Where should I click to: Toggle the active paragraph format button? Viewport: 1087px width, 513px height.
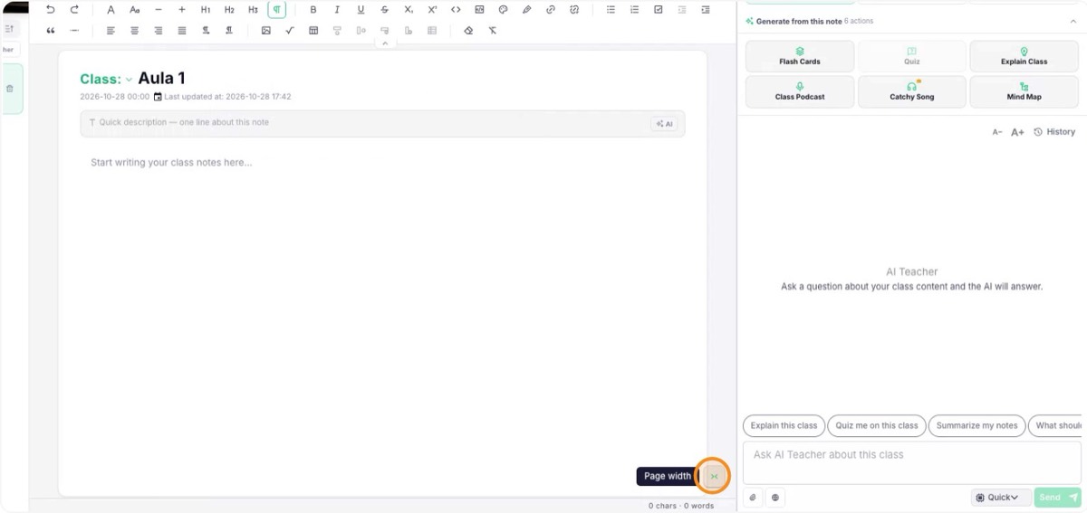[276, 9]
